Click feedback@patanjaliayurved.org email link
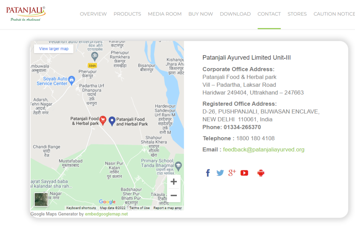 (263, 150)
